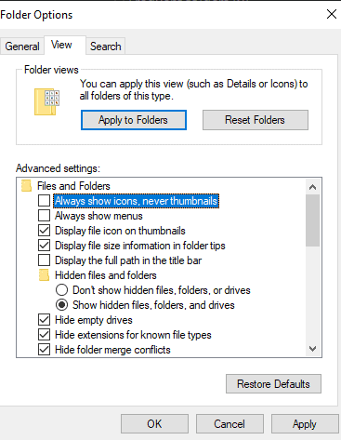This screenshot has height=440, width=341.
Task: Click Restore Defaults
Action: coord(273,384)
